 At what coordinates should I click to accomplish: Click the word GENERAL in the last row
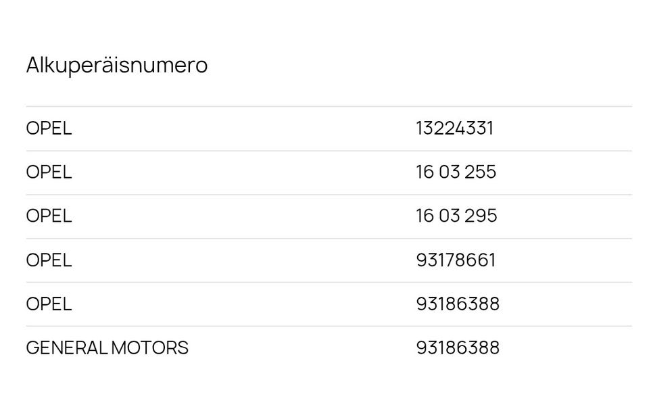click(66, 348)
